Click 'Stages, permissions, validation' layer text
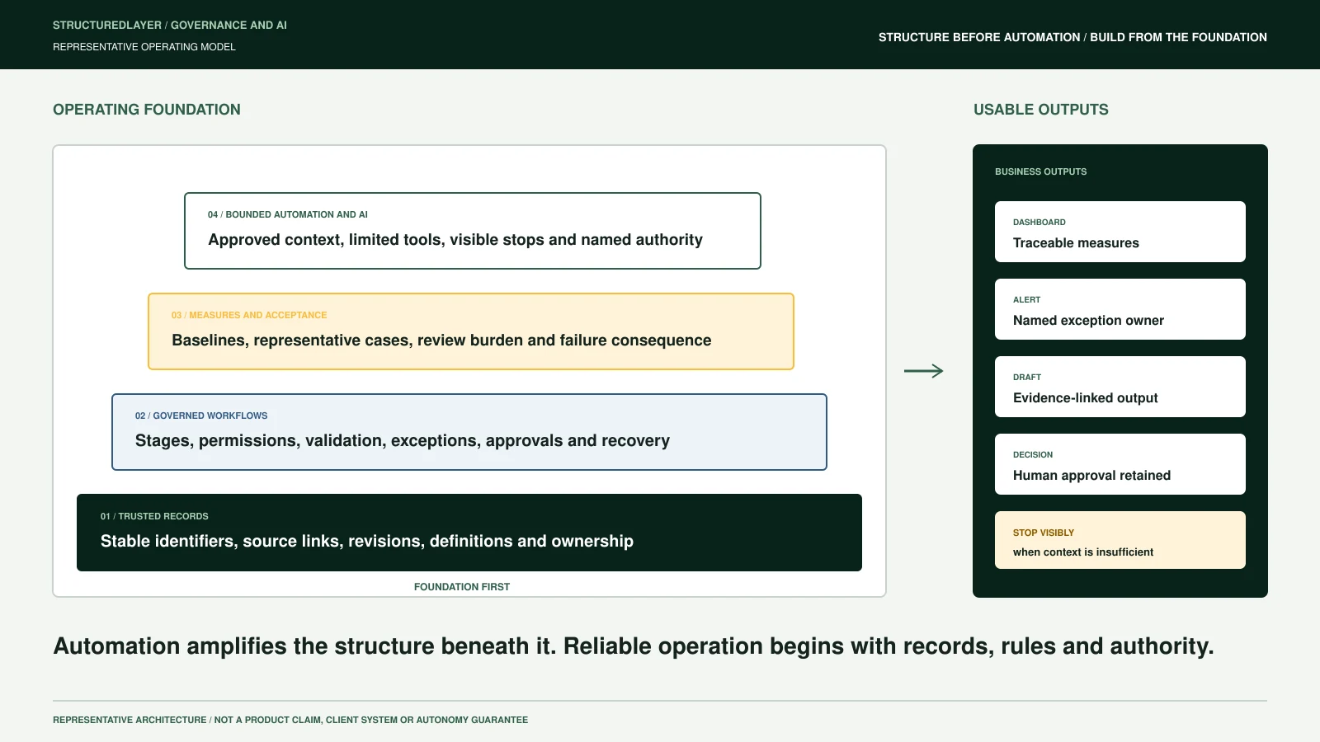The image size is (1320, 742). click(x=403, y=441)
